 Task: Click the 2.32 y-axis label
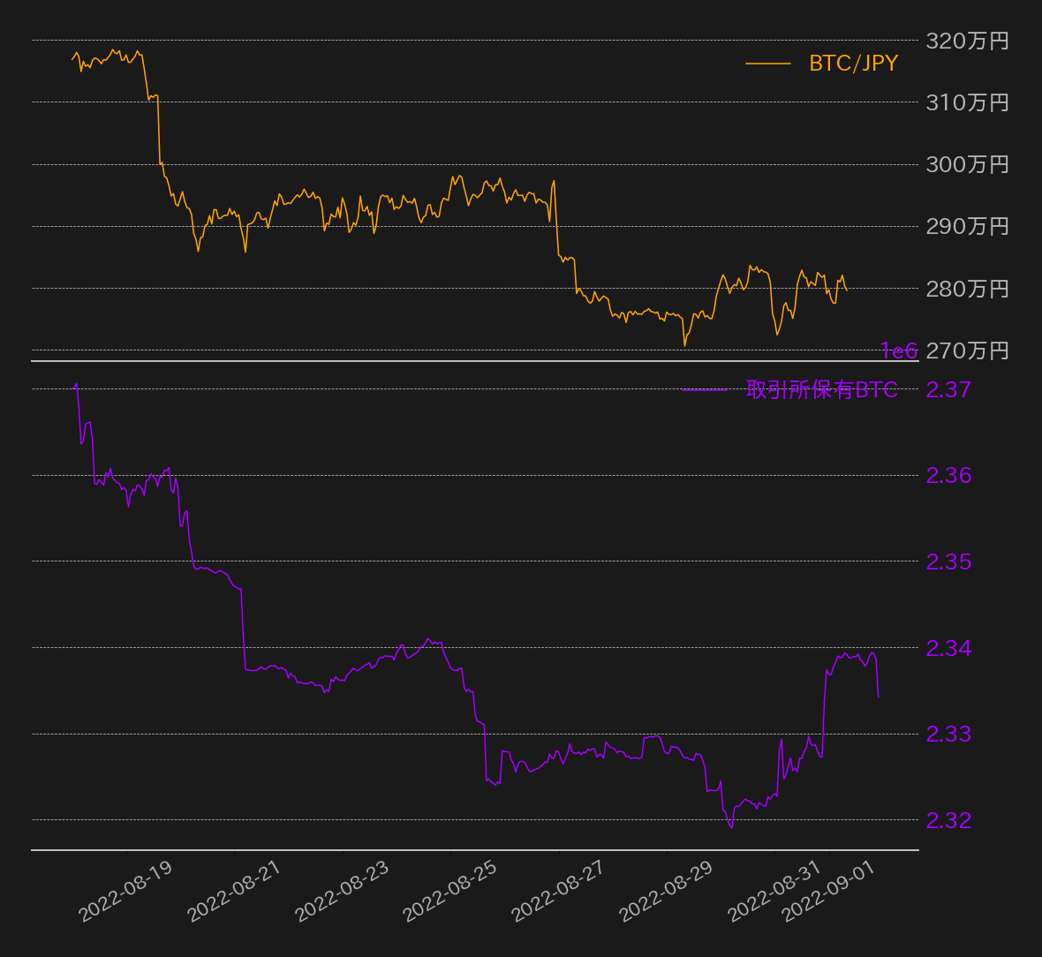pos(948,820)
